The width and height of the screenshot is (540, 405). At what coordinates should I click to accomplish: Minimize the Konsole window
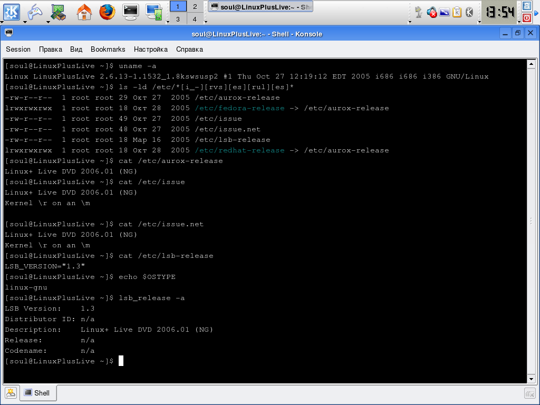coord(505,33)
